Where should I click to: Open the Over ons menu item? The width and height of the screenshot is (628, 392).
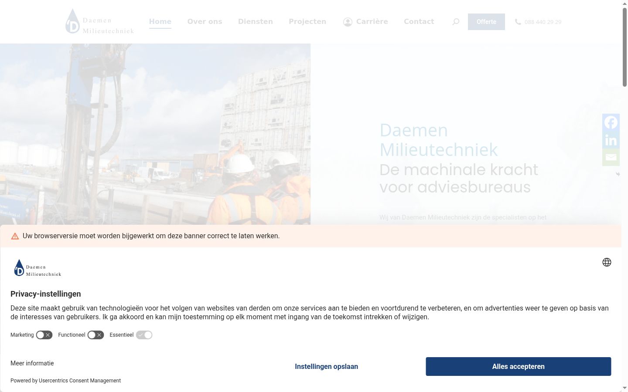click(x=205, y=21)
